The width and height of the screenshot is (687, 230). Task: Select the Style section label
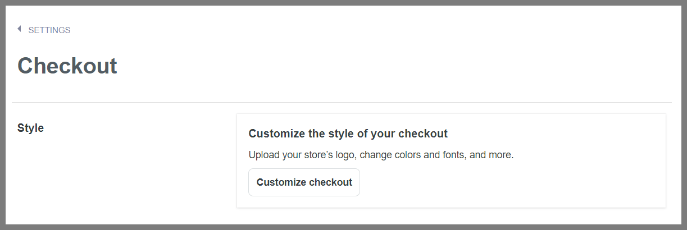coord(30,128)
